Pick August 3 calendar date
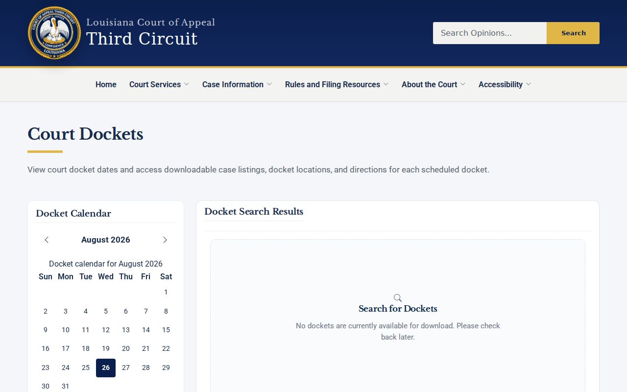 coord(66,311)
